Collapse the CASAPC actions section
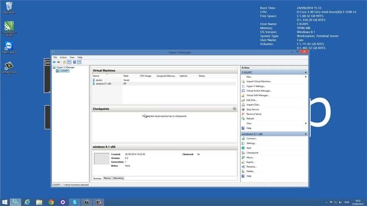The image size is (367, 206). [306, 73]
